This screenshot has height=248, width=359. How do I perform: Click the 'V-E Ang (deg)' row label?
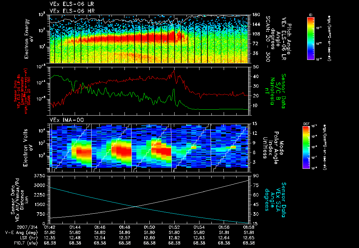pyautogui.click(x=21, y=233)
